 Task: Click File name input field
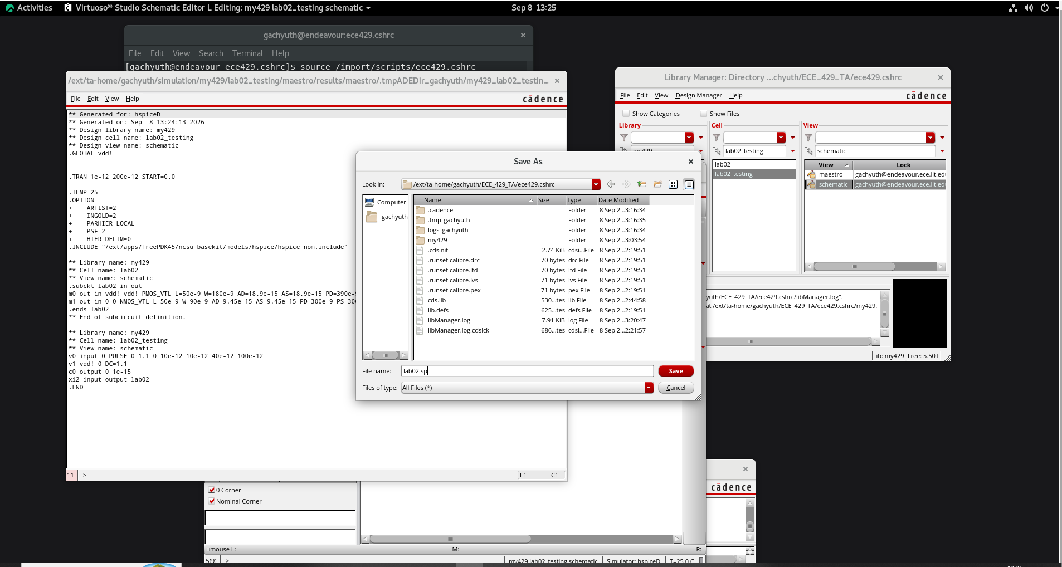pos(527,371)
